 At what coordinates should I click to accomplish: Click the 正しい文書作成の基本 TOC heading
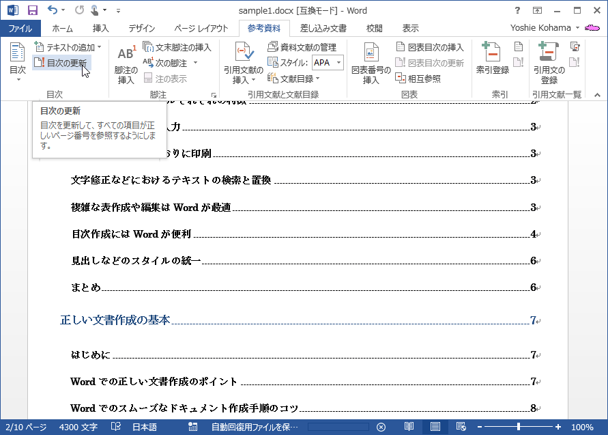coord(115,320)
